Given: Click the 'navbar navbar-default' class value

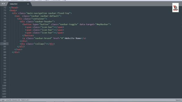Looking at the screenshot, I should pos(45,16).
